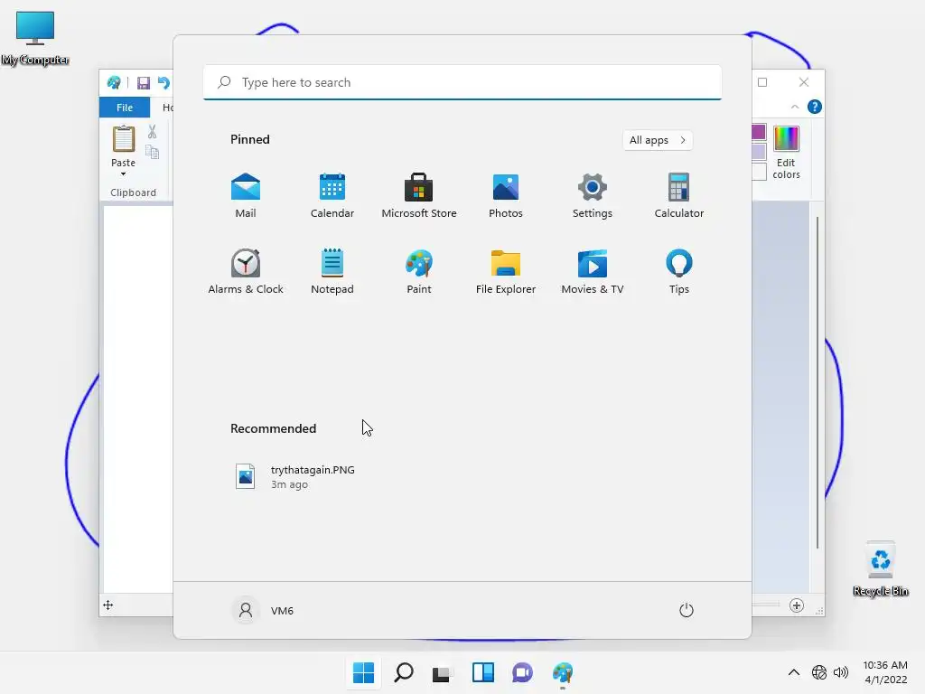Click the network icon in system tray

coord(818,672)
